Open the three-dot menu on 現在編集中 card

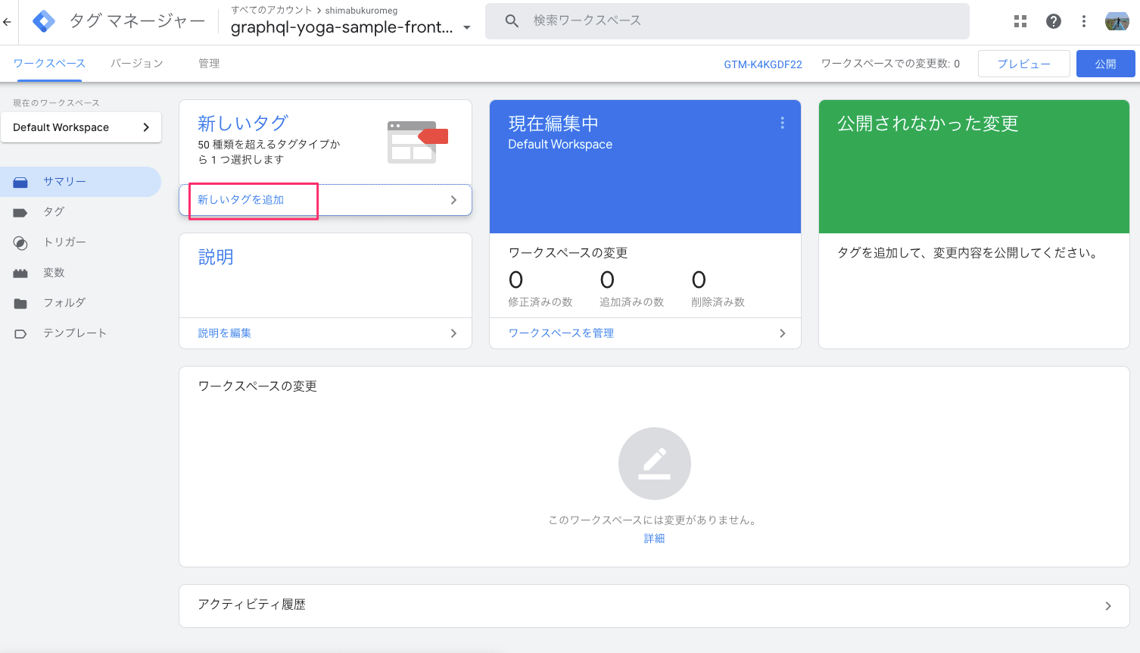(782, 122)
